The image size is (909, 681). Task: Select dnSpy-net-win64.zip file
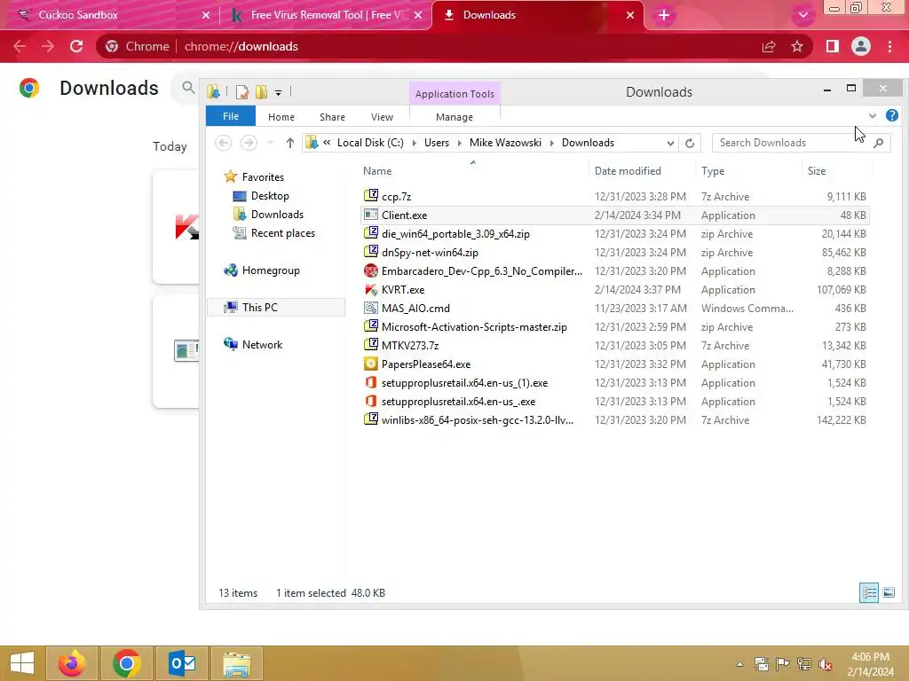(x=614, y=253)
